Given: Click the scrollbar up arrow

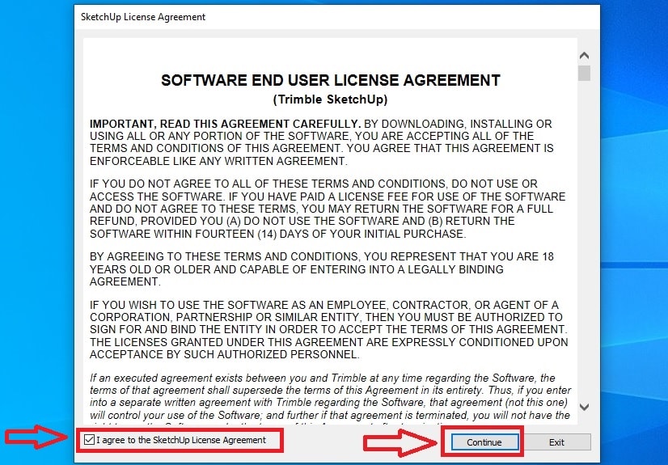Looking at the screenshot, I should [584, 56].
